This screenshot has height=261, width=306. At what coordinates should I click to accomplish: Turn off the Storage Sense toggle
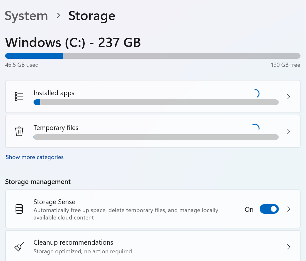tap(269, 209)
